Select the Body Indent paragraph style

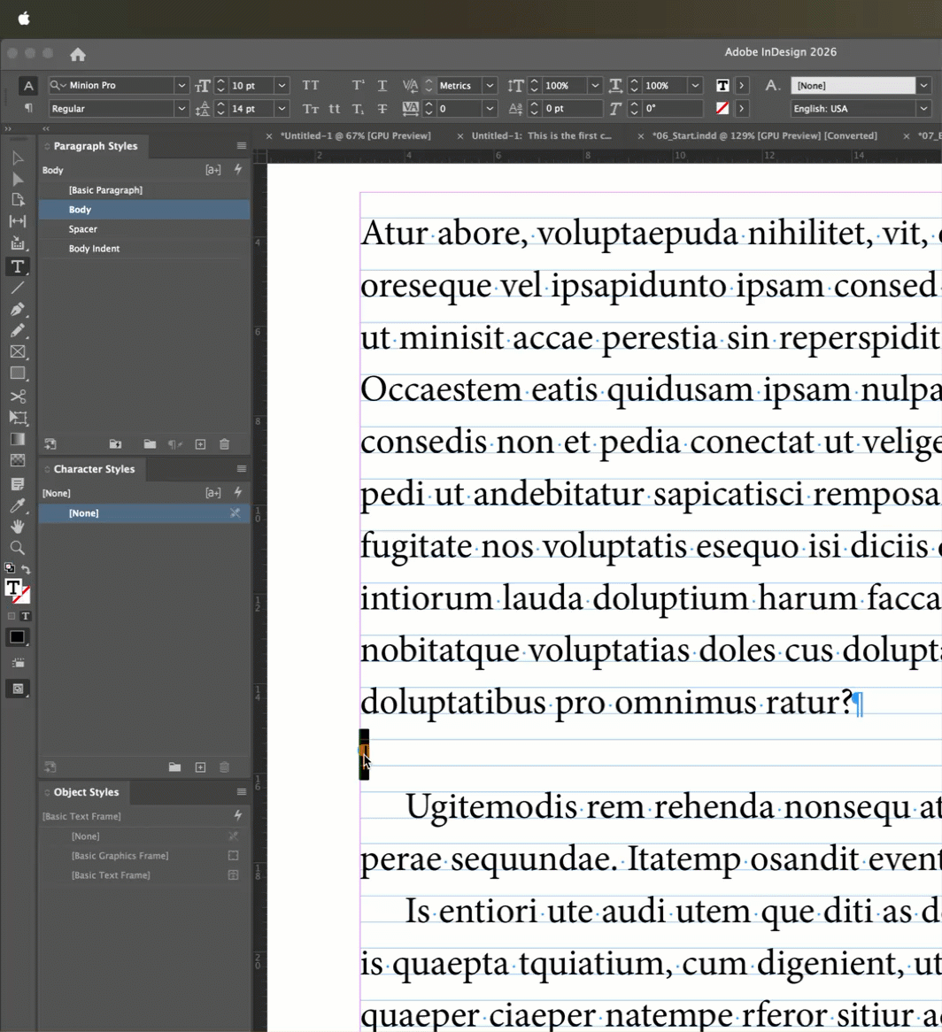click(x=144, y=249)
